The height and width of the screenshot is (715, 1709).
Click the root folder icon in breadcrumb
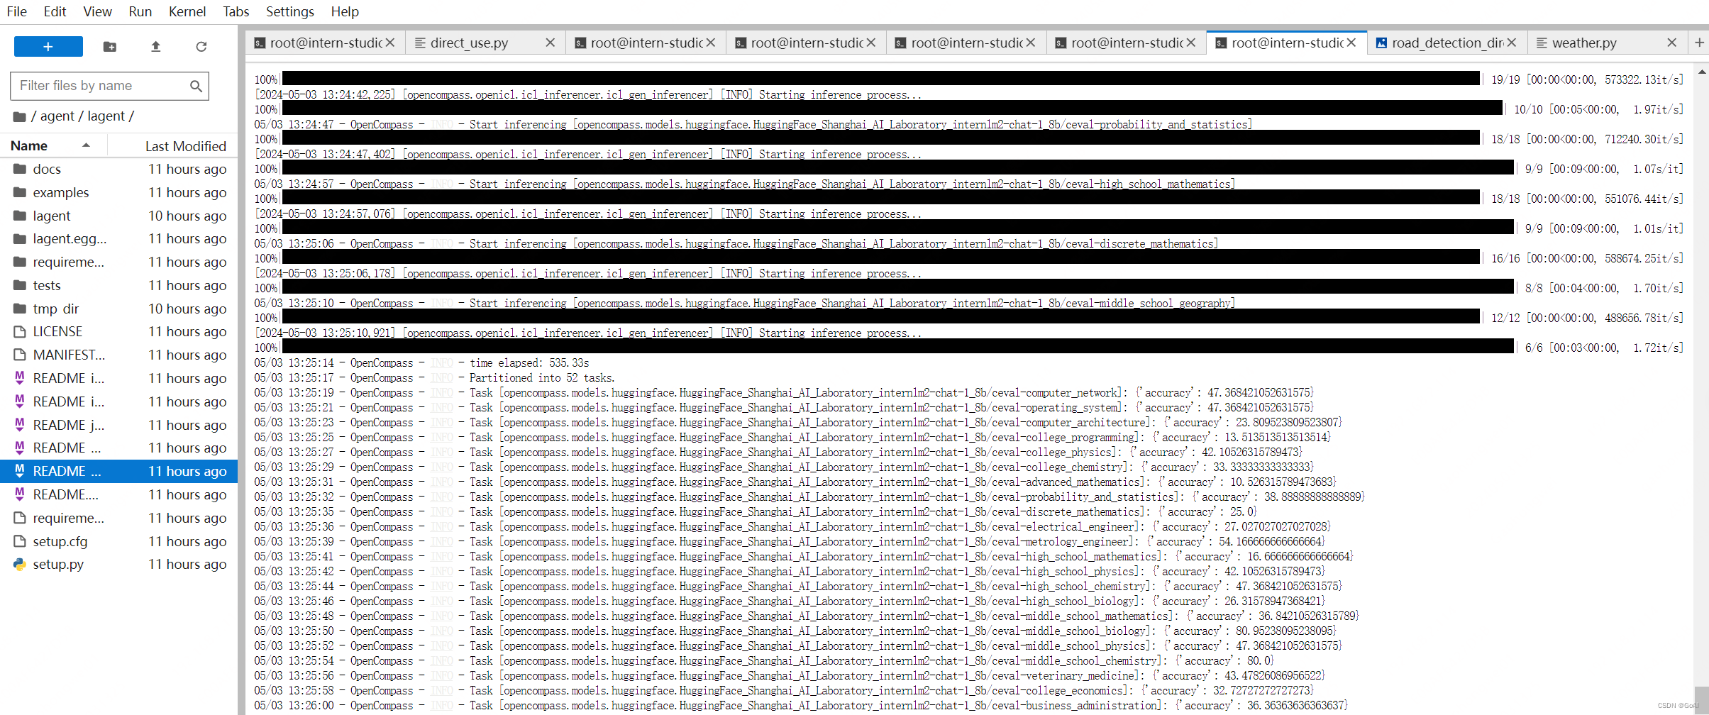(19, 116)
